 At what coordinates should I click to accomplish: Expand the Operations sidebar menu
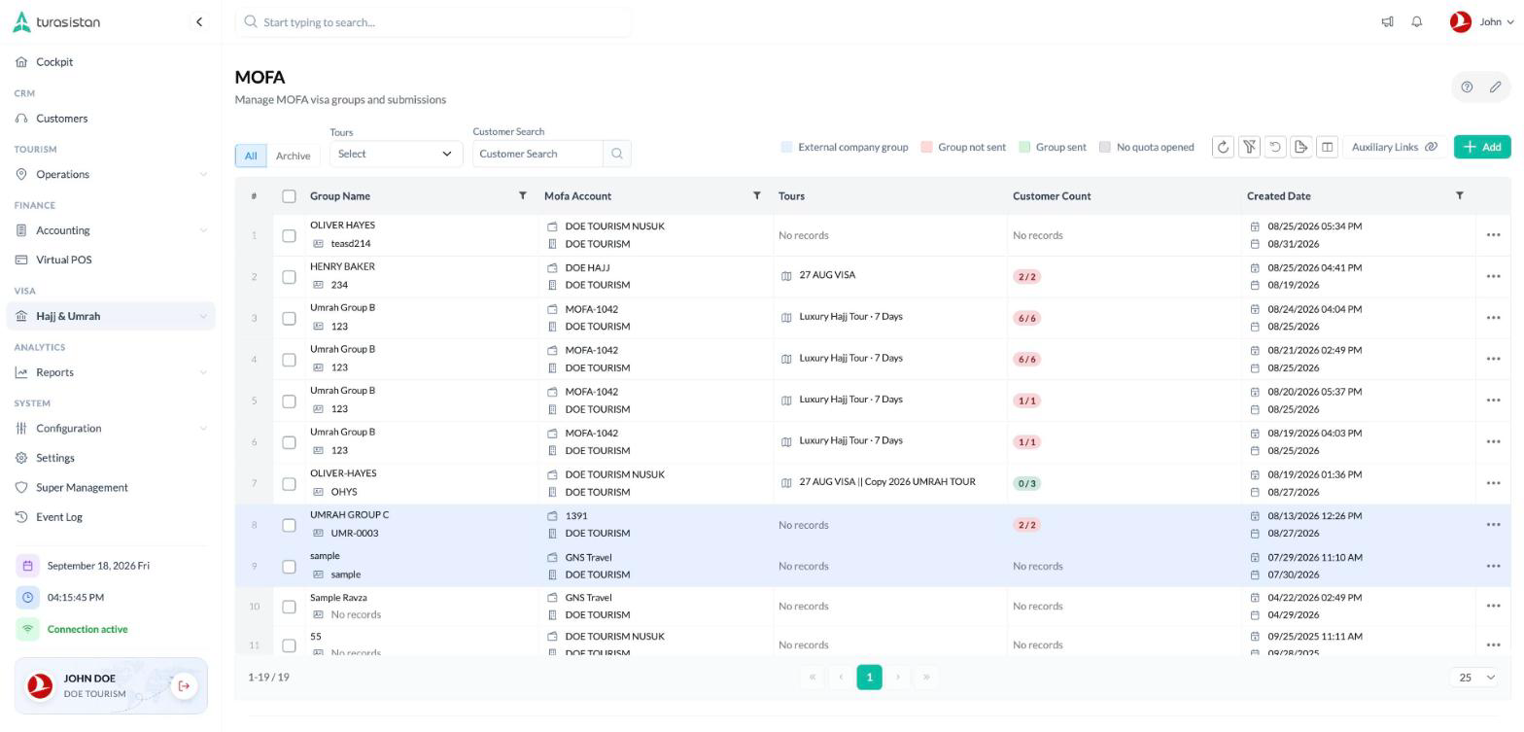(111, 174)
